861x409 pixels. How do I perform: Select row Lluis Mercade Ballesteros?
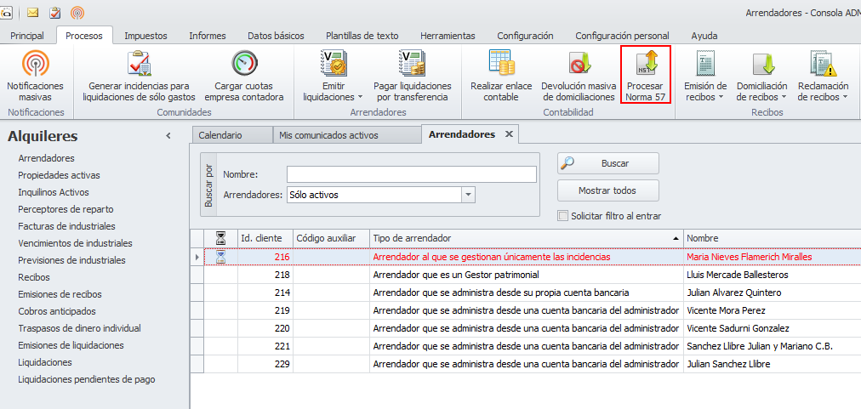click(x=533, y=275)
